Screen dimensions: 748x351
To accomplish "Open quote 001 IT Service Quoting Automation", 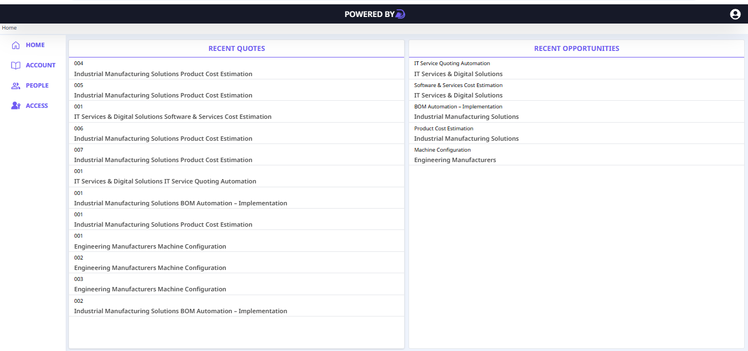I will (x=165, y=181).
